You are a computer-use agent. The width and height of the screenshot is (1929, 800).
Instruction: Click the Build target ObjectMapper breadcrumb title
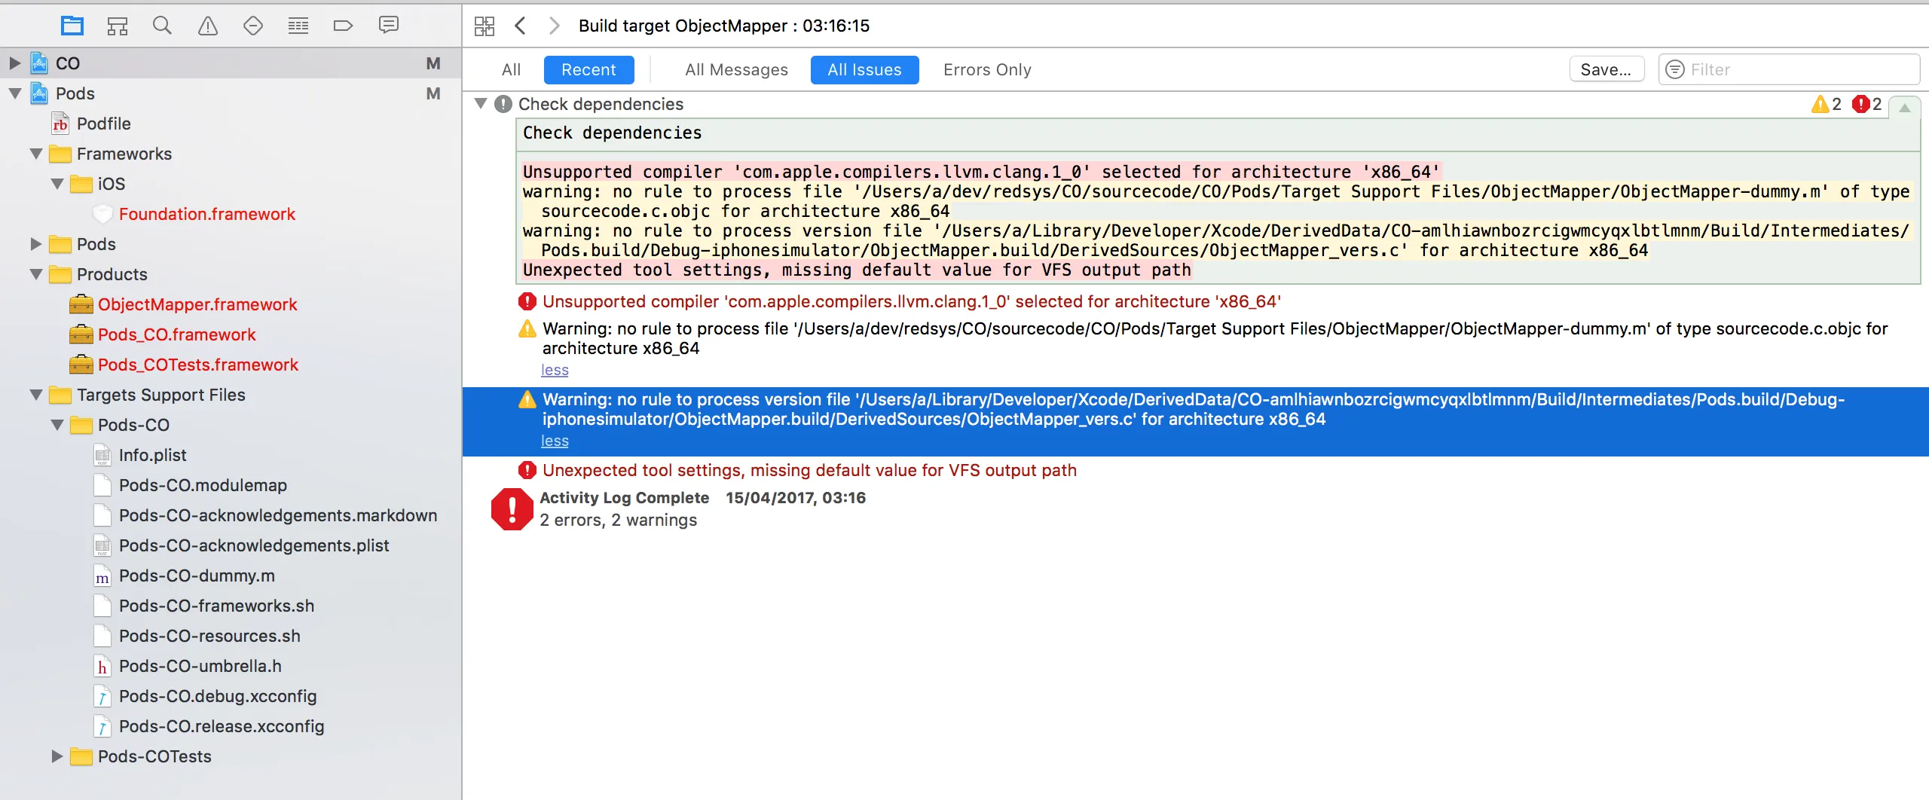click(x=724, y=26)
